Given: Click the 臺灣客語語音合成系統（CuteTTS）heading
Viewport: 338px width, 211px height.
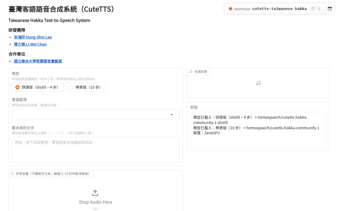Looking at the screenshot, I should coord(63,9).
